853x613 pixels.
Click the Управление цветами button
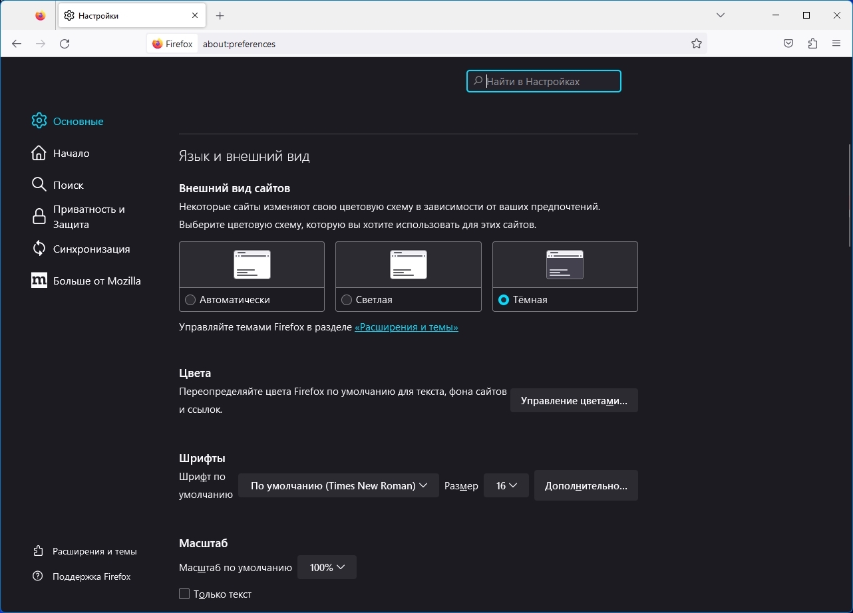(x=574, y=401)
